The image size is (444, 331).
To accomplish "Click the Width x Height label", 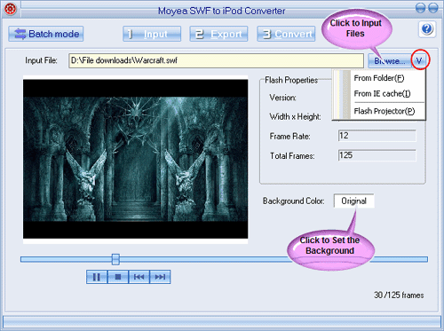I will (x=295, y=117).
